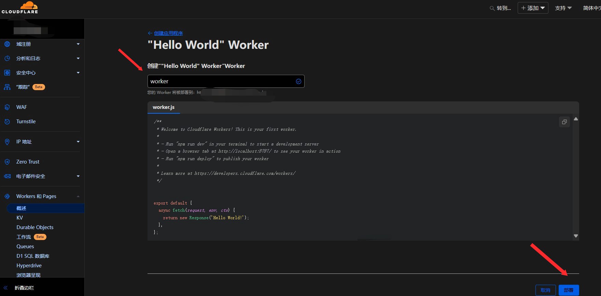Click the Beta badge next to 跟踪

(x=39, y=87)
